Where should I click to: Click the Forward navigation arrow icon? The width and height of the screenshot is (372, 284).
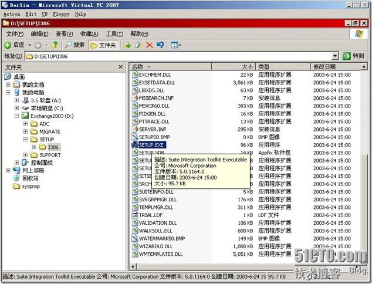[38, 45]
